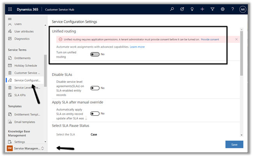Turn on unified routing toggle
The width and height of the screenshot is (253, 157).
coord(95,54)
